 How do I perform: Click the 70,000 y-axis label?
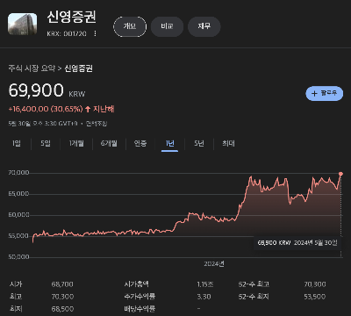tap(18, 173)
